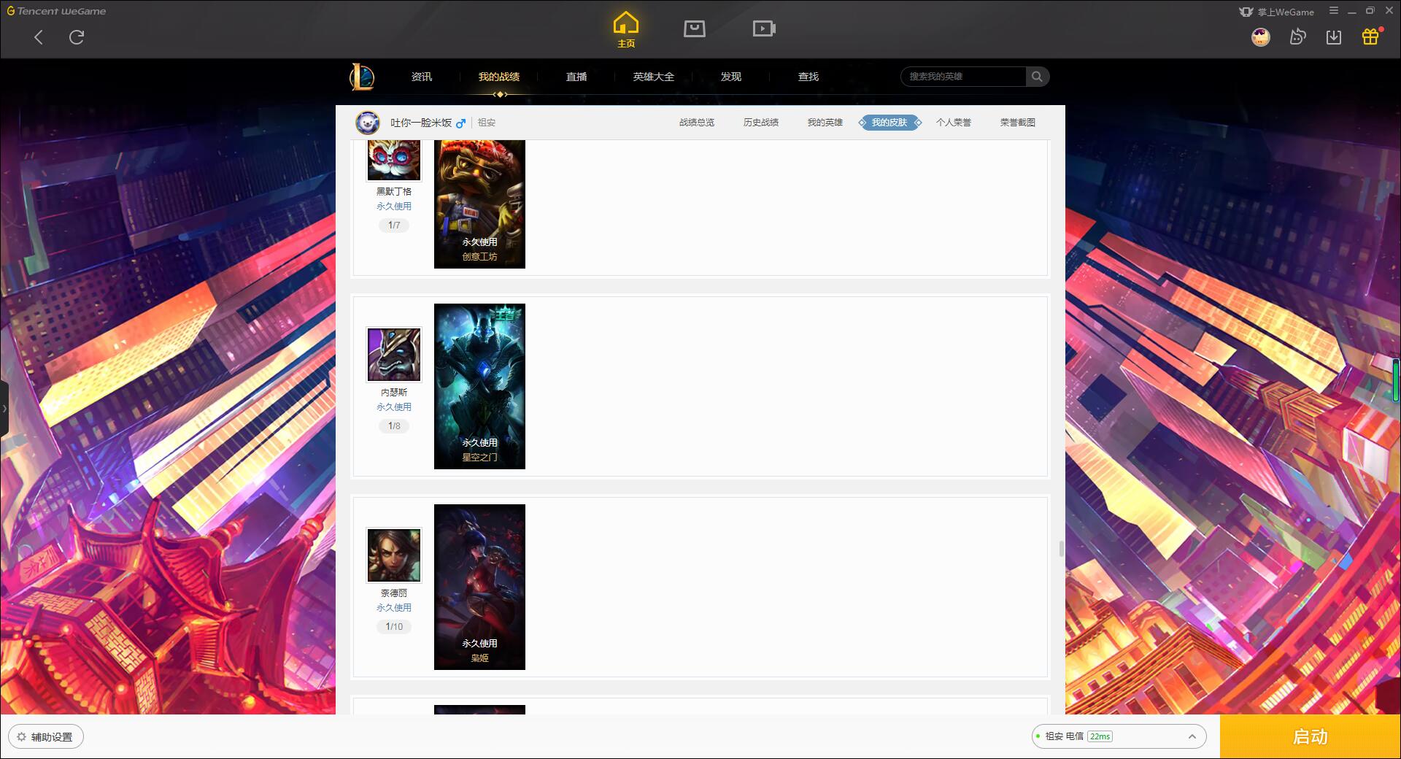This screenshot has height=759, width=1401.
Task: Click the 启动 launch button
Action: click(1311, 737)
